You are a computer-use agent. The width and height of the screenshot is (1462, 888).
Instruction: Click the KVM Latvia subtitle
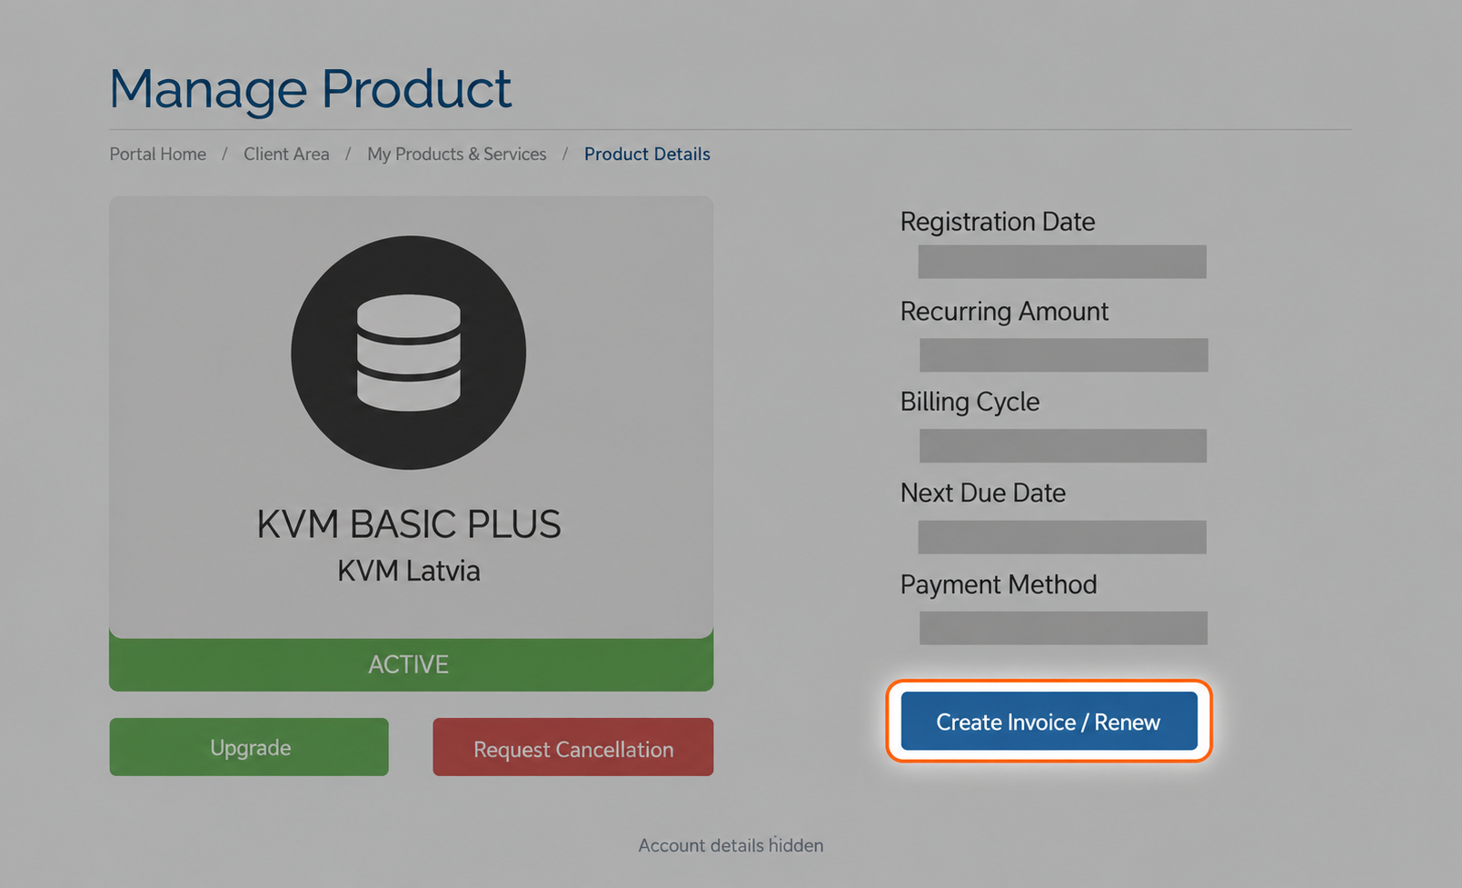409,571
